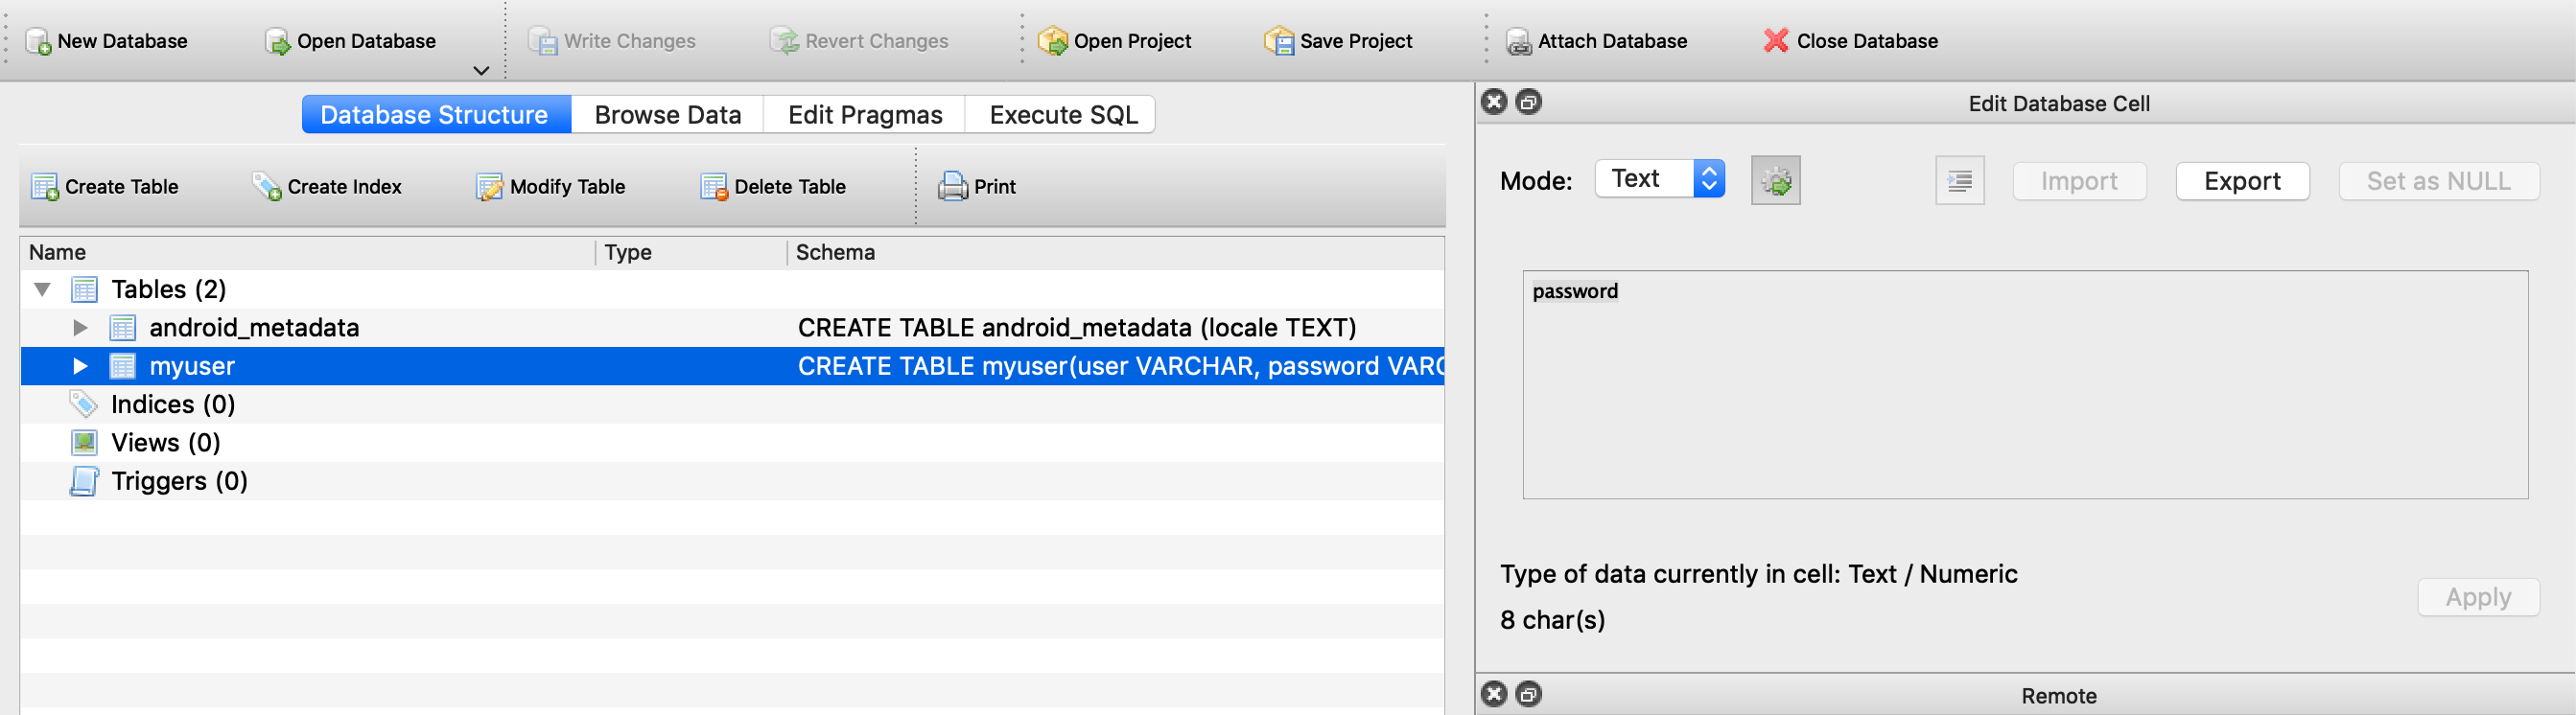Select the Indices (0) row
This screenshot has width=2576, height=715.
pos(732,404)
